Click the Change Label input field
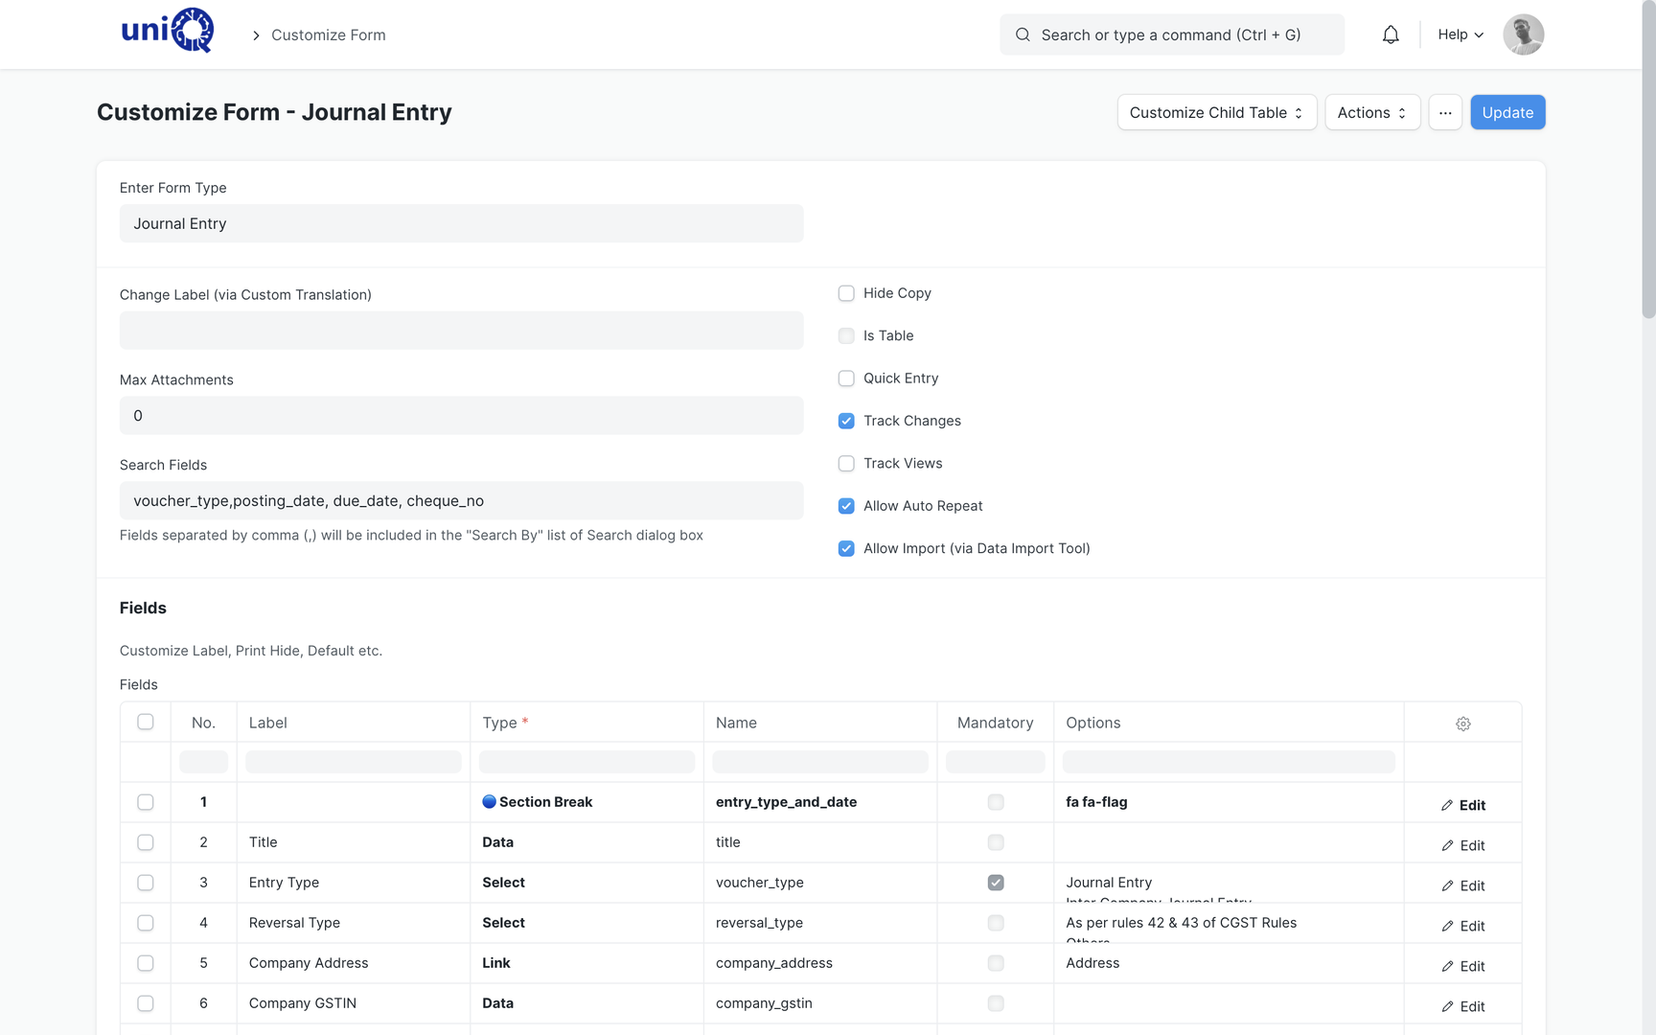This screenshot has width=1656, height=1035. coord(461,331)
